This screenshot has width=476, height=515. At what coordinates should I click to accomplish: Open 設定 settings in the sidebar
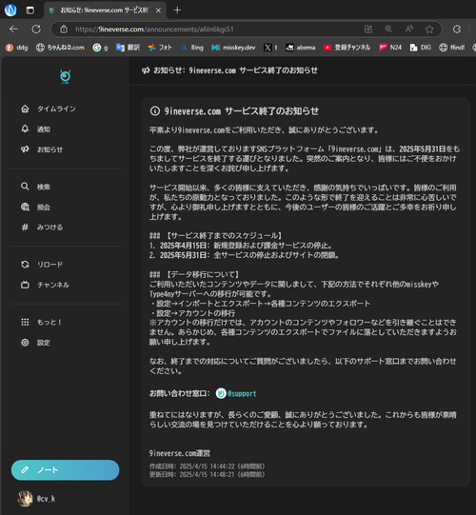tap(35, 343)
